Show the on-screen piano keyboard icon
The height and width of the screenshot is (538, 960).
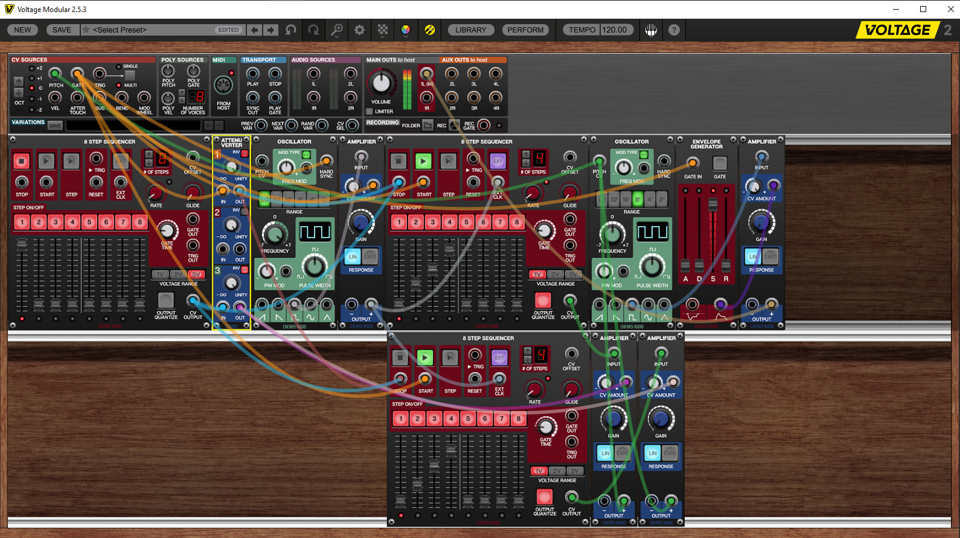(x=651, y=30)
